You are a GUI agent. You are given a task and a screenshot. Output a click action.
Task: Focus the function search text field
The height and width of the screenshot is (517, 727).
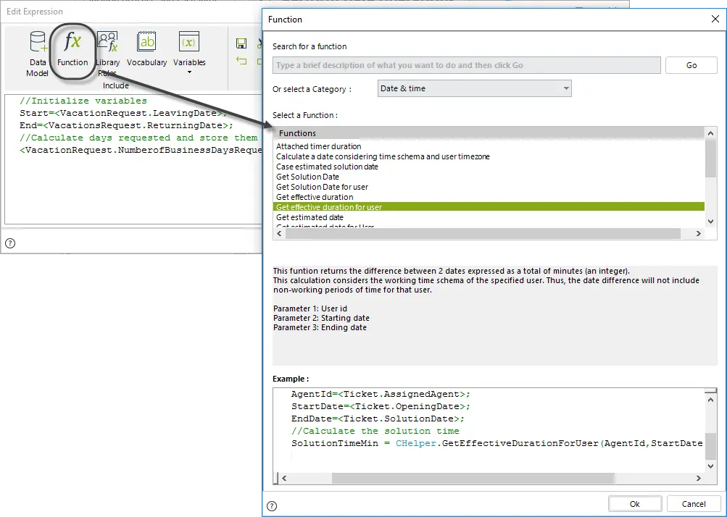[467, 65]
